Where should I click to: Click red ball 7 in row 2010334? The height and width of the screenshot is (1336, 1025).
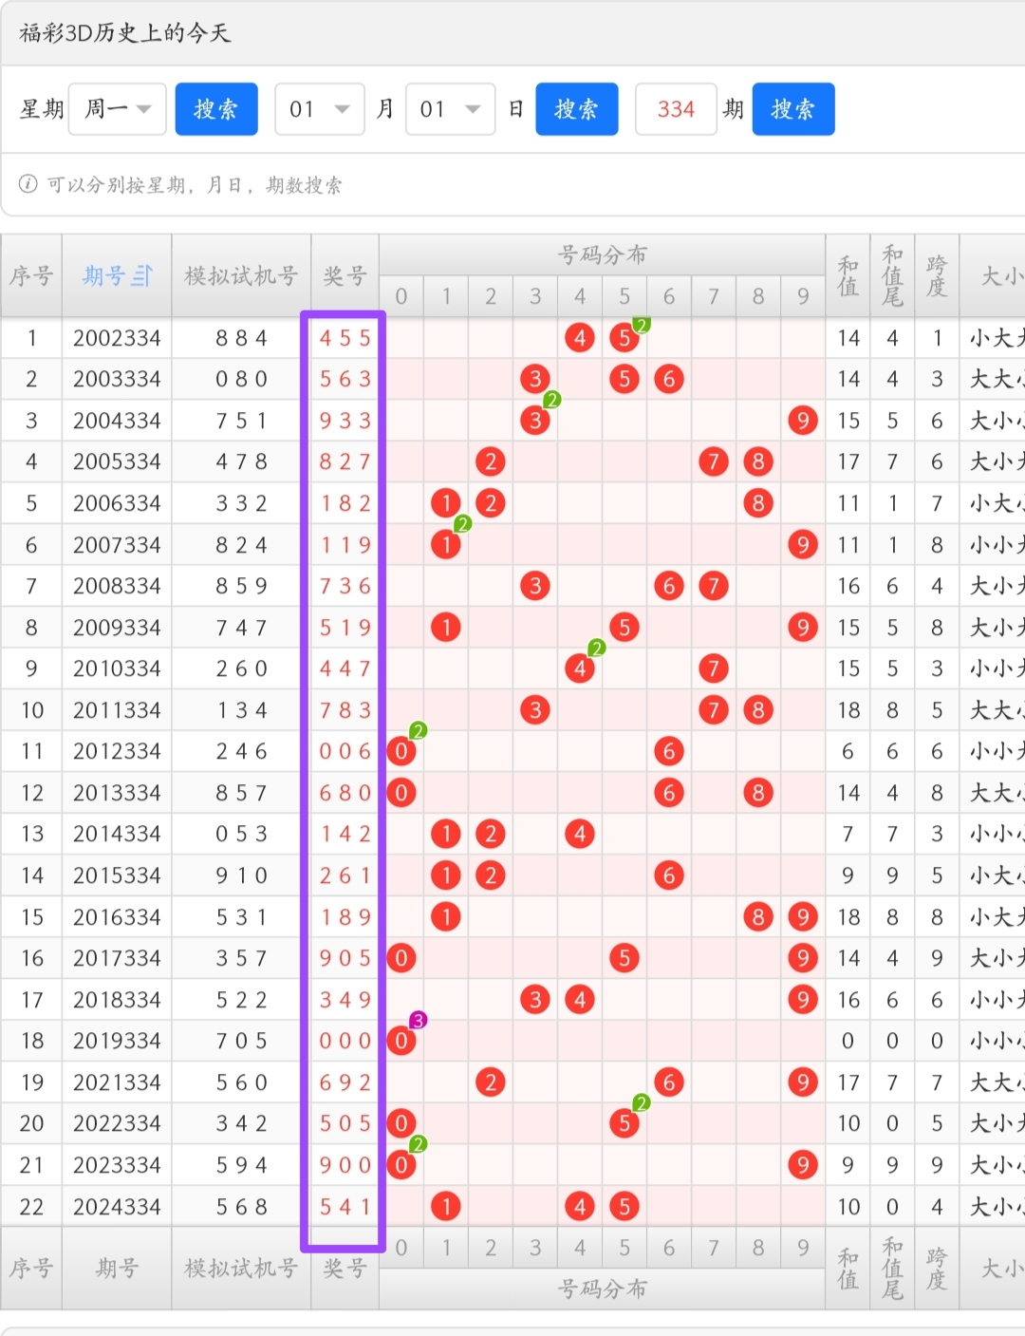[x=714, y=668]
